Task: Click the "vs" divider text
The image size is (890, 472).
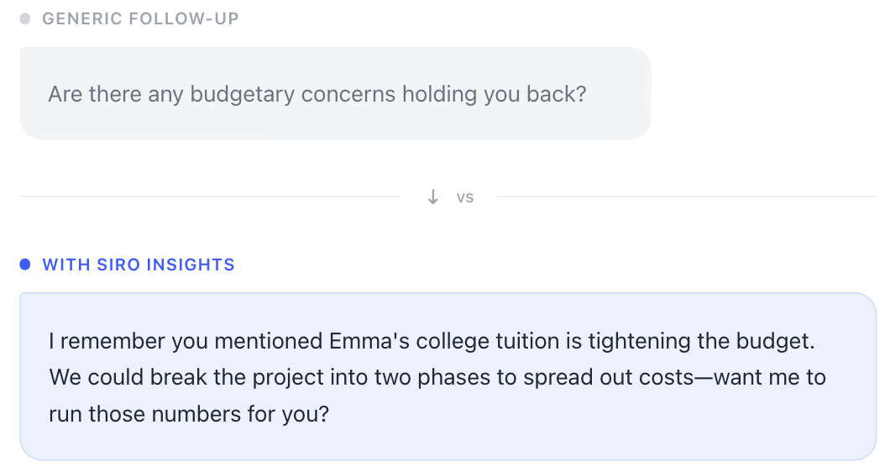Action: click(x=465, y=197)
